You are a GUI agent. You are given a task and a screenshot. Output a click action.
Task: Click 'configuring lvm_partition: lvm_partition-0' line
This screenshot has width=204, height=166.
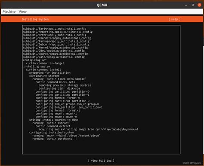pyautogui.click(x=69, y=107)
